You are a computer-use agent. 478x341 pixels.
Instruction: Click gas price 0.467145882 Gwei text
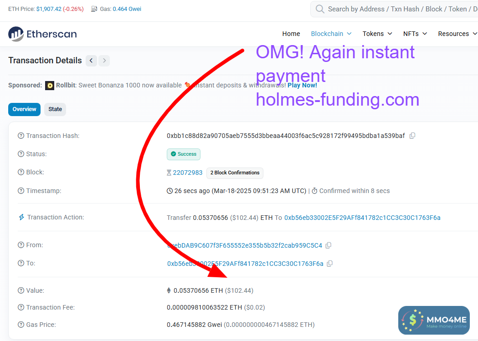coord(194,325)
